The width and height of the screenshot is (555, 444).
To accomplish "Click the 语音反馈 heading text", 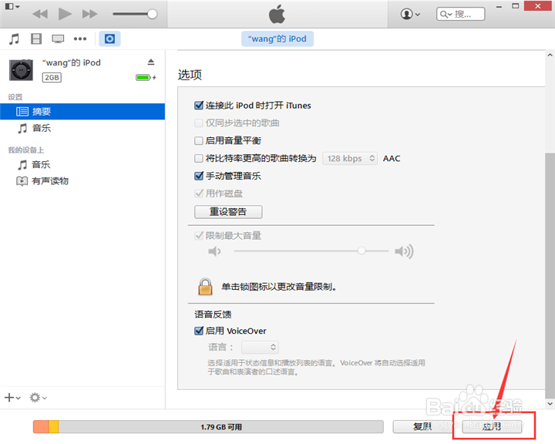I will coord(213,314).
